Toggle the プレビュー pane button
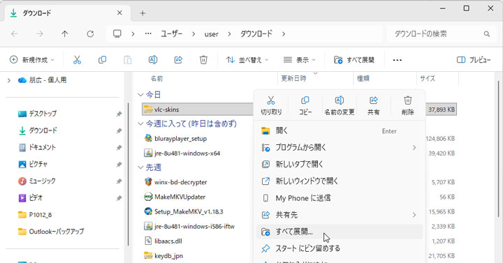 pyautogui.click(x=474, y=60)
